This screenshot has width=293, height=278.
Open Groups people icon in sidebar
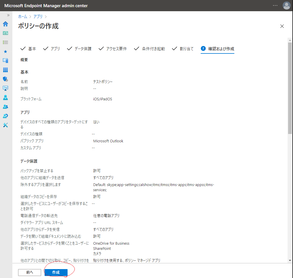pyautogui.click(x=5, y=107)
